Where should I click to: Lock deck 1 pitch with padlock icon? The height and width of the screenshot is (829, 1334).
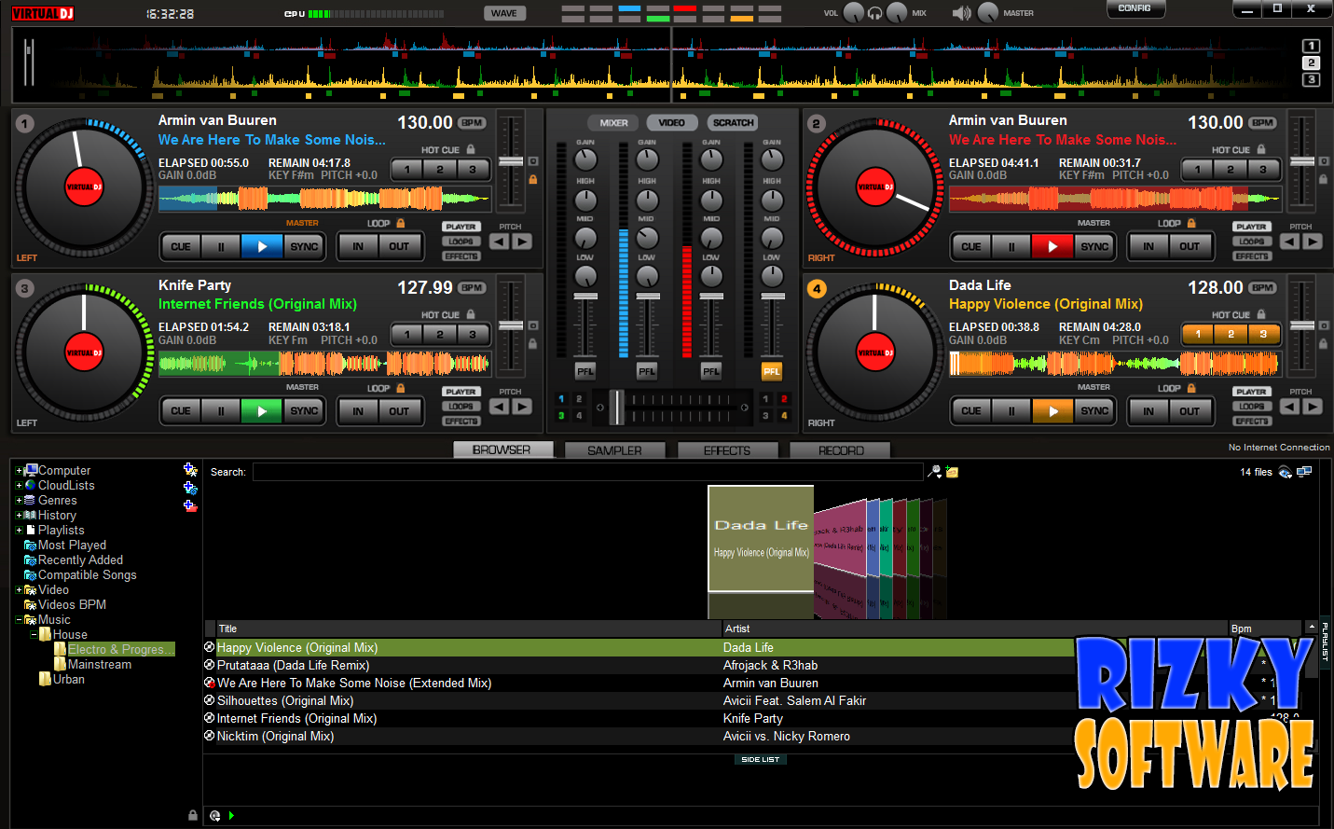[533, 179]
